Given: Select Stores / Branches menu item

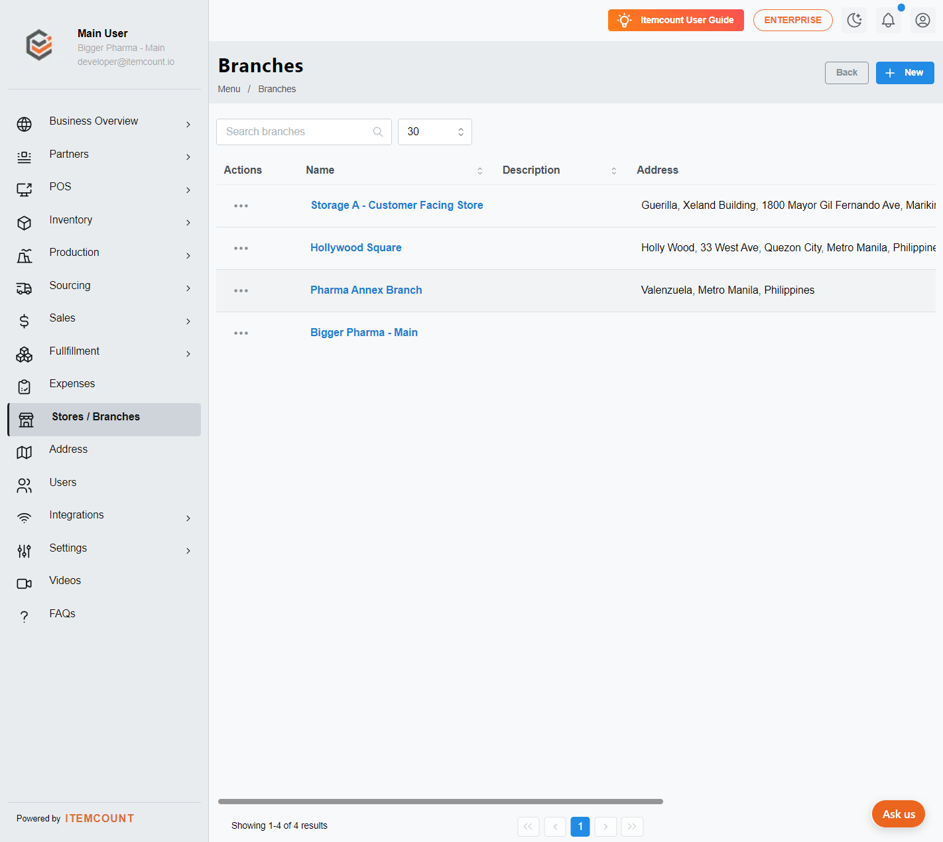Looking at the screenshot, I should coord(104,420).
